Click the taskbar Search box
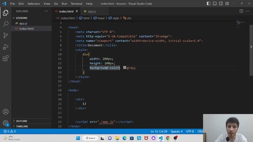253x142 pixels. [x=90, y=138]
